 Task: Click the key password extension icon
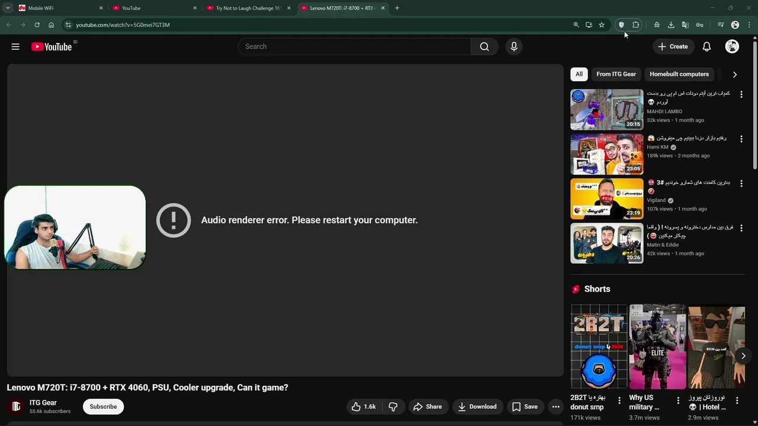click(x=699, y=25)
